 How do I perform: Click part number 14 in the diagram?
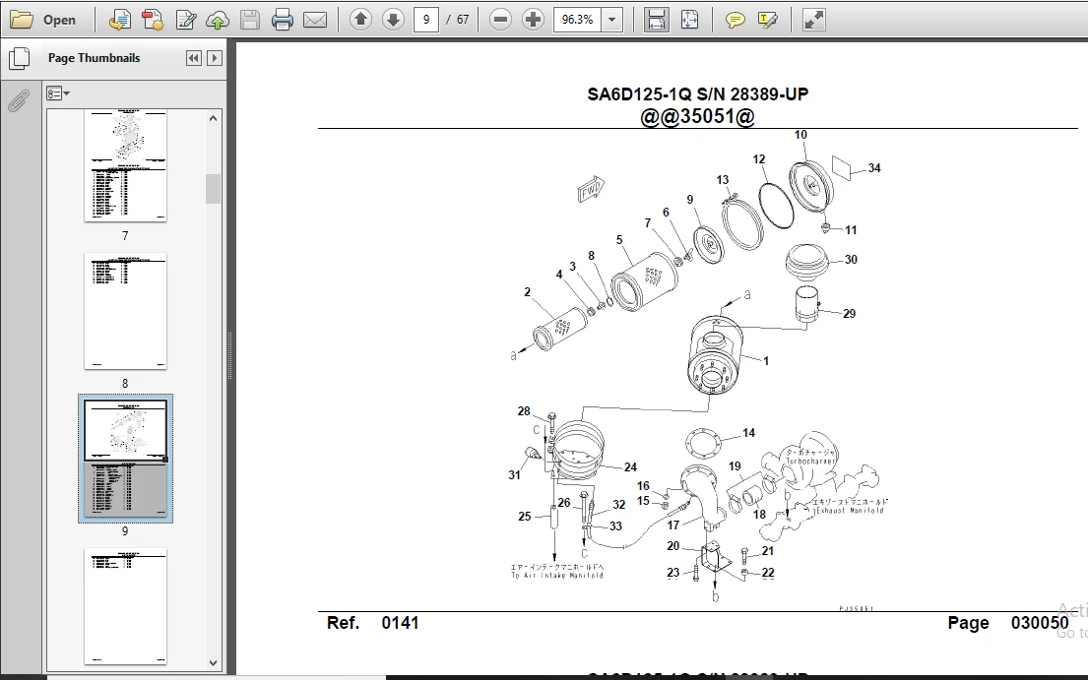pos(748,433)
